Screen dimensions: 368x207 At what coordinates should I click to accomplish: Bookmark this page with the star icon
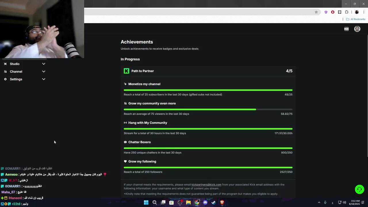316,12
